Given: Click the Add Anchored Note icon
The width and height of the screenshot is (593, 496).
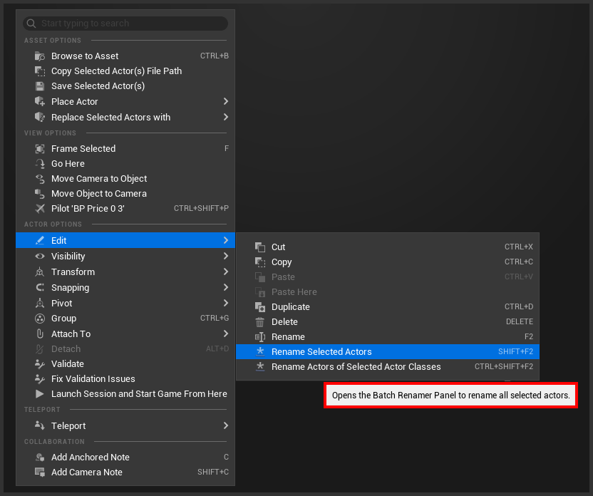Looking at the screenshot, I should coord(40,458).
